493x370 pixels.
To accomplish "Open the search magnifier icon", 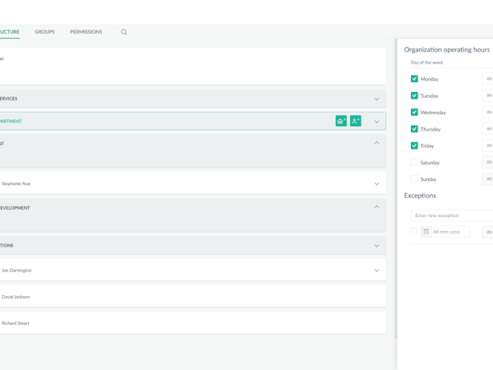I will pos(124,32).
